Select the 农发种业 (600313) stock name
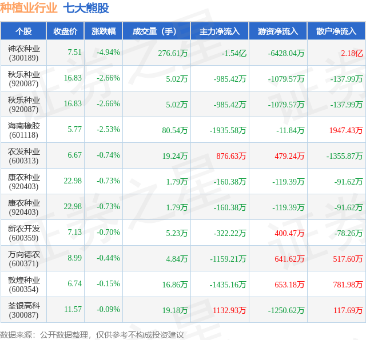 23,156
